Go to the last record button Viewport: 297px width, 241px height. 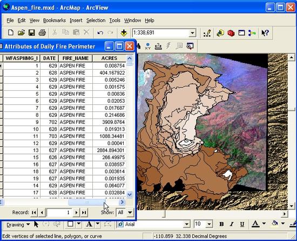point(84,212)
